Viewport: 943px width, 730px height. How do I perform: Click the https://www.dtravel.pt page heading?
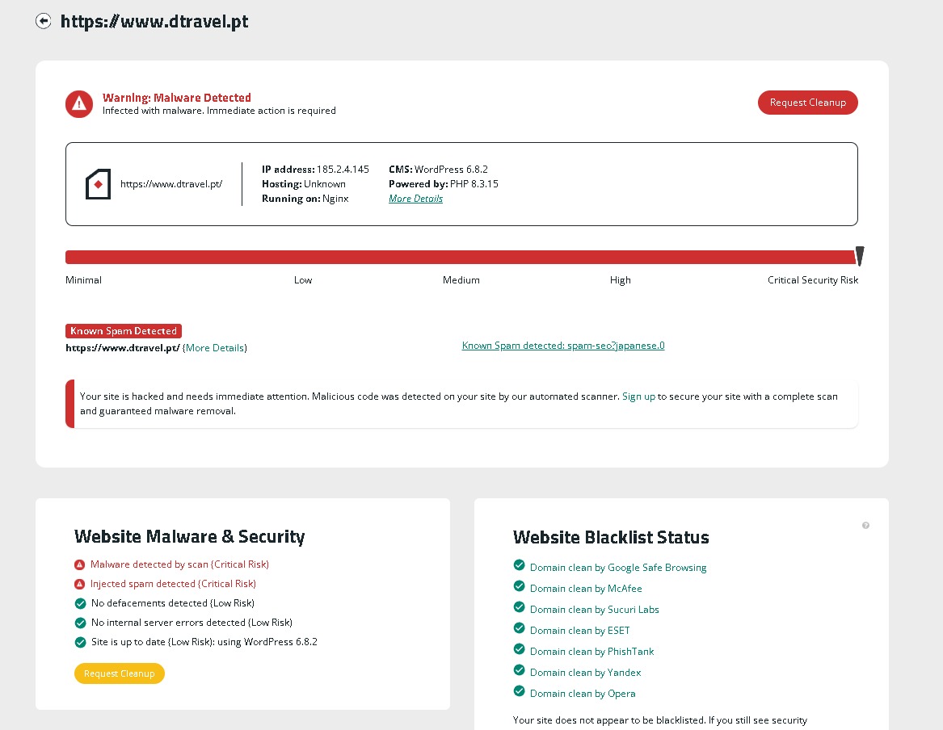pos(154,22)
